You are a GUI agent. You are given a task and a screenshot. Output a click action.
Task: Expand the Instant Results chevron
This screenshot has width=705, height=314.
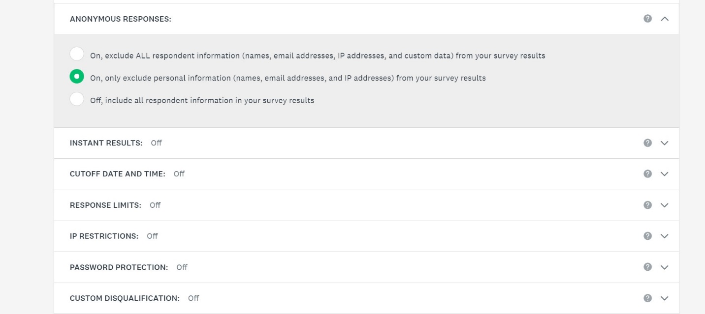pos(665,143)
